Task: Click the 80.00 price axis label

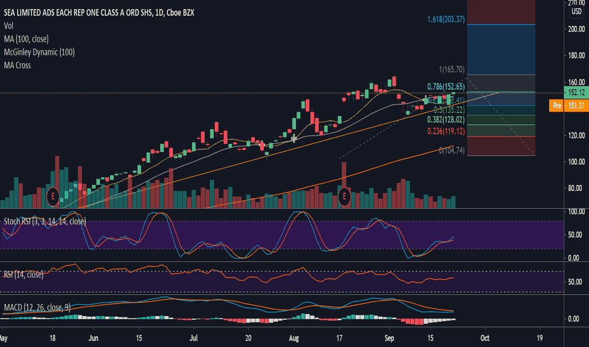Action: (576, 188)
